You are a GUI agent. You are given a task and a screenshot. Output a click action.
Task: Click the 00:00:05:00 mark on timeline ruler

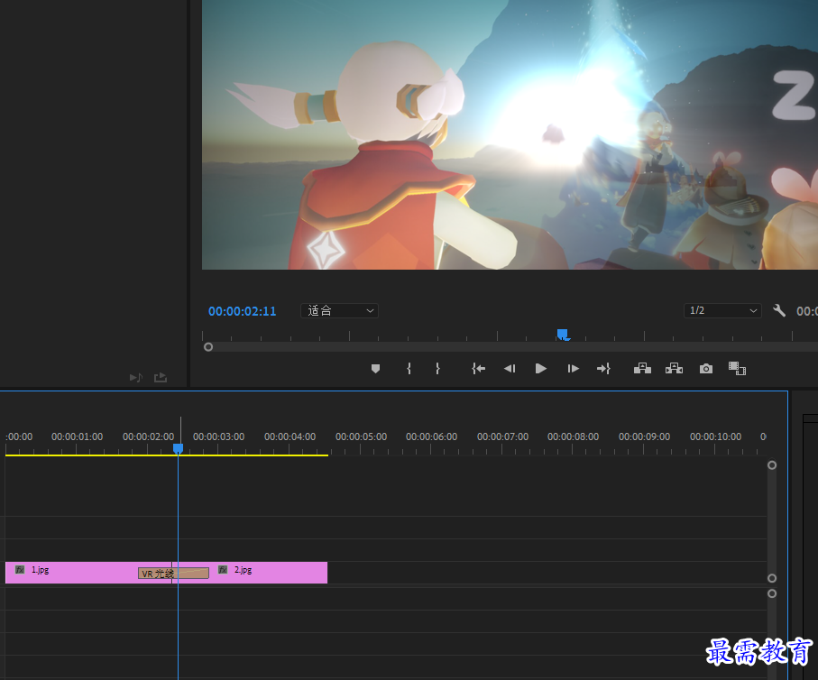361,436
